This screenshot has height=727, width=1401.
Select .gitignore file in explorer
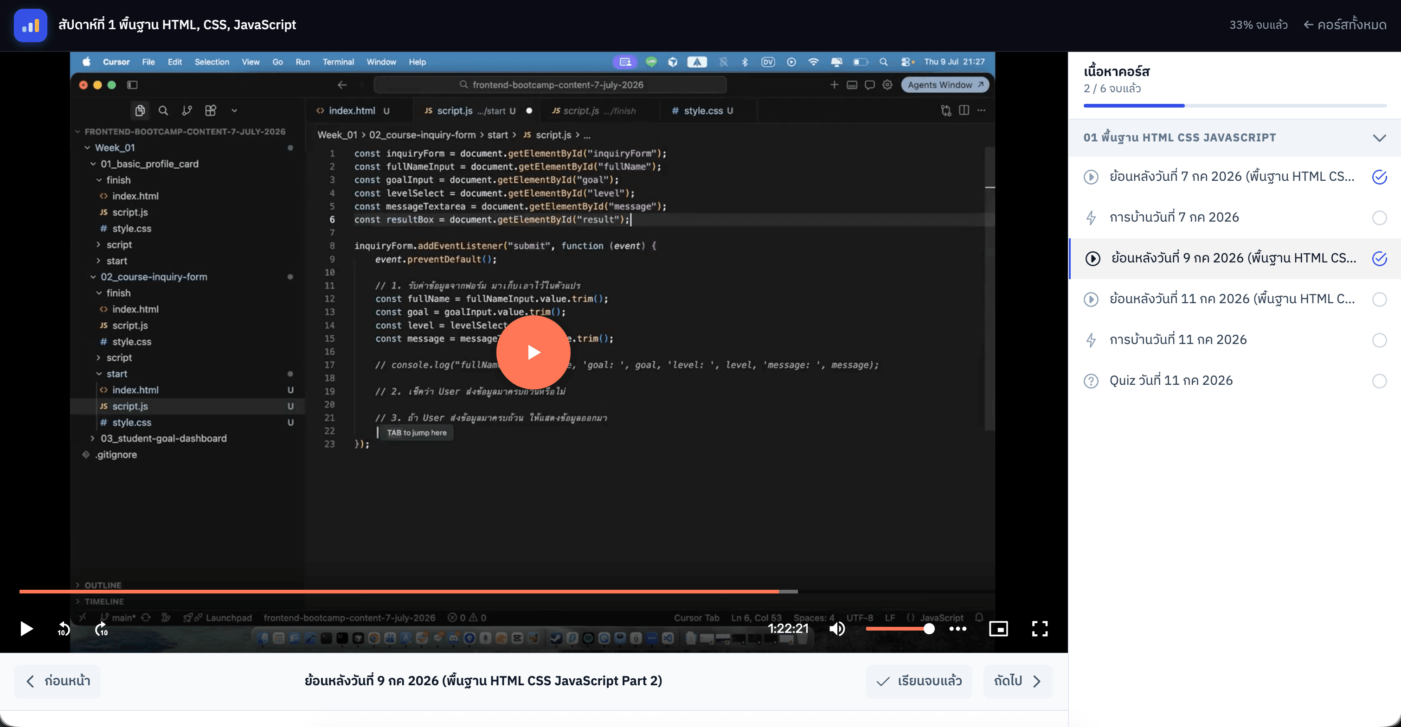click(116, 454)
